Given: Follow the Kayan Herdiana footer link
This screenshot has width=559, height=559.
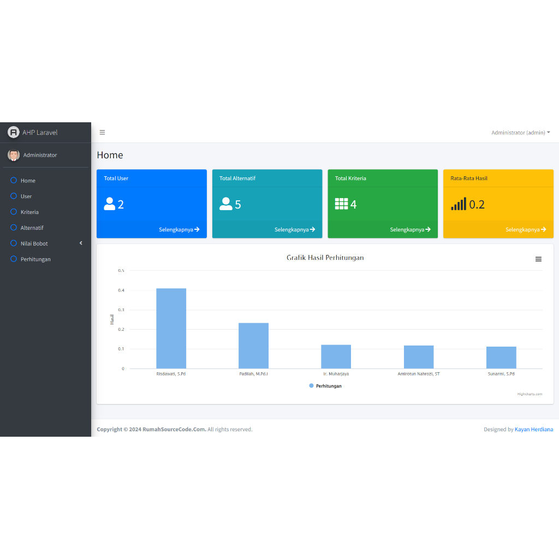Looking at the screenshot, I should tap(534, 429).
